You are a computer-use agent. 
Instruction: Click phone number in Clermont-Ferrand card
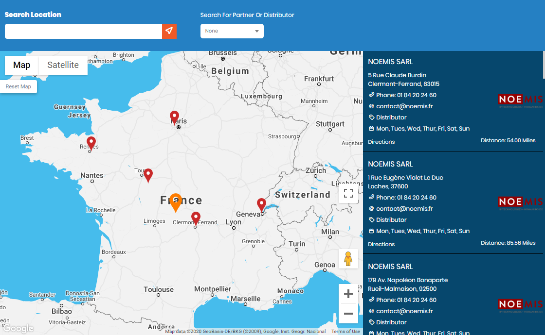coord(417,95)
